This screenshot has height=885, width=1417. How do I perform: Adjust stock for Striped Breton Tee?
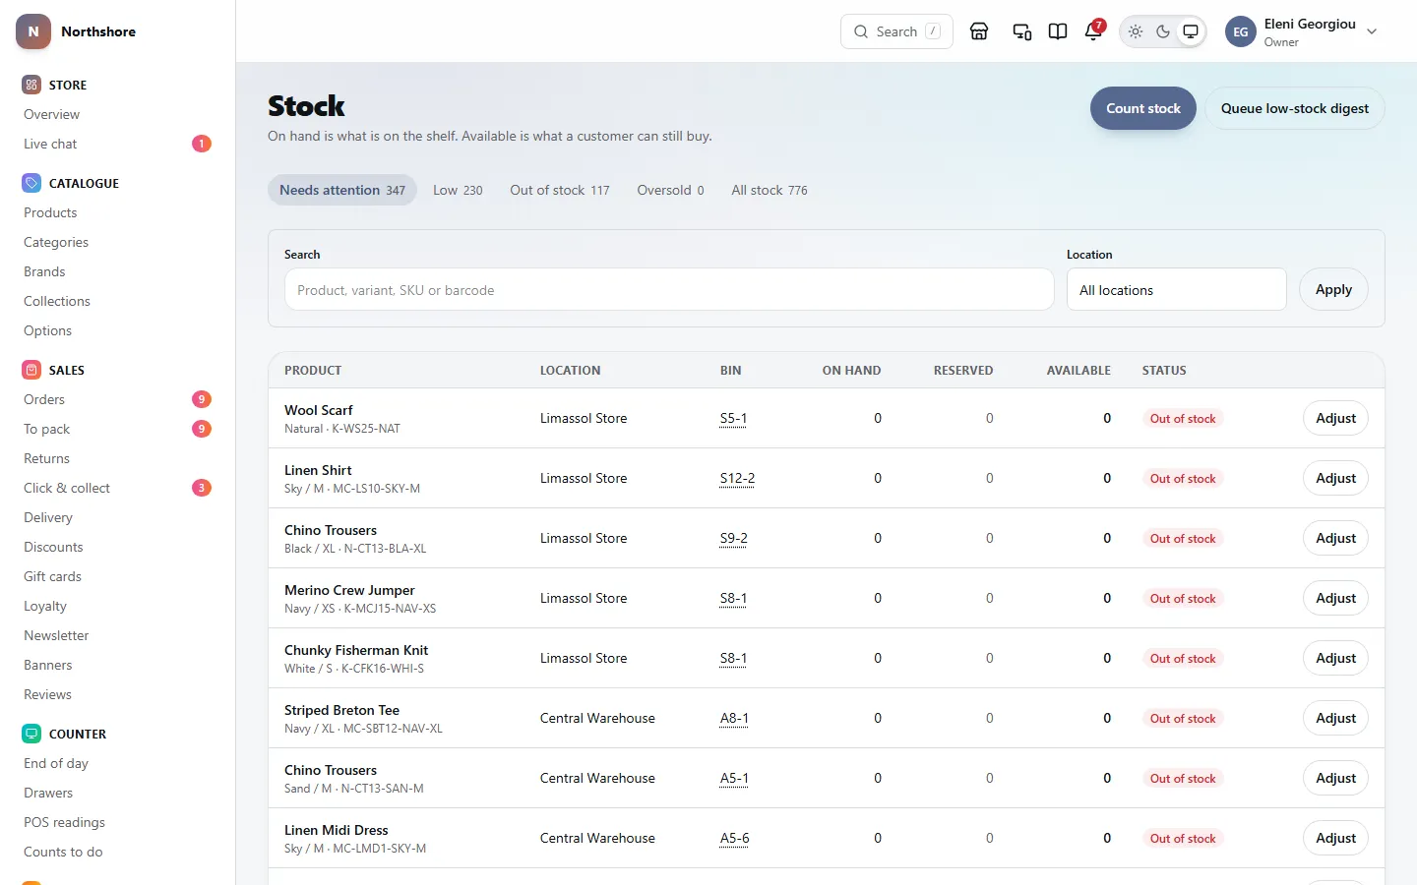[1336, 718]
